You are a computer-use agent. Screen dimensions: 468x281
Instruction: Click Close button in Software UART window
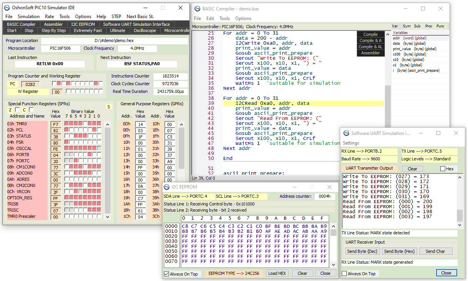[x=446, y=273]
